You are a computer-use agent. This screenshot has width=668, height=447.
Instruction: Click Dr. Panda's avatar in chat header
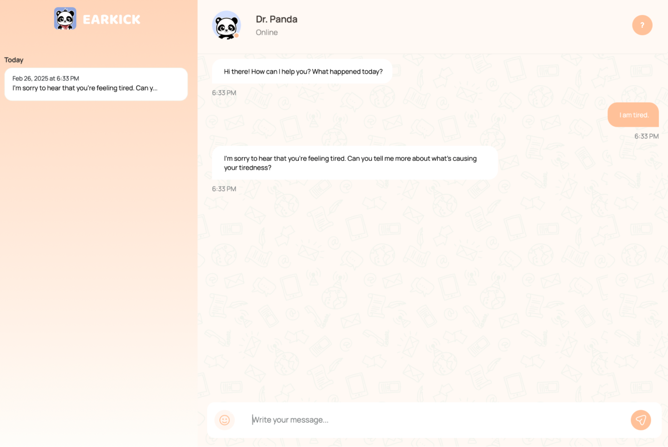point(226,25)
